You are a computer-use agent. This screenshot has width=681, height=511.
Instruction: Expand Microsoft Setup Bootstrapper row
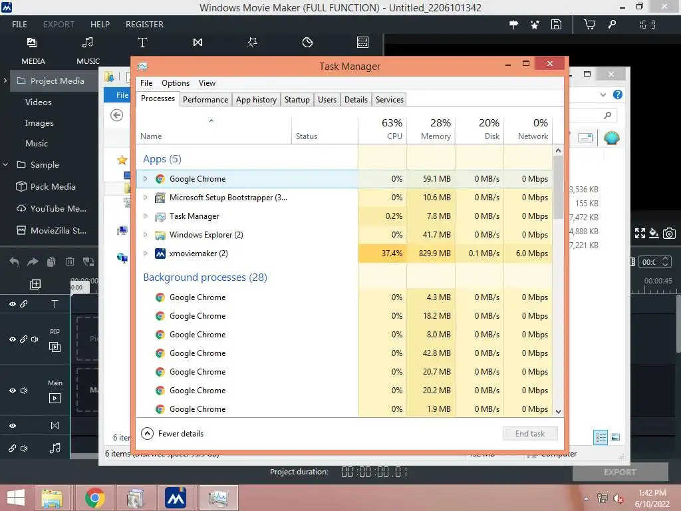click(x=146, y=197)
